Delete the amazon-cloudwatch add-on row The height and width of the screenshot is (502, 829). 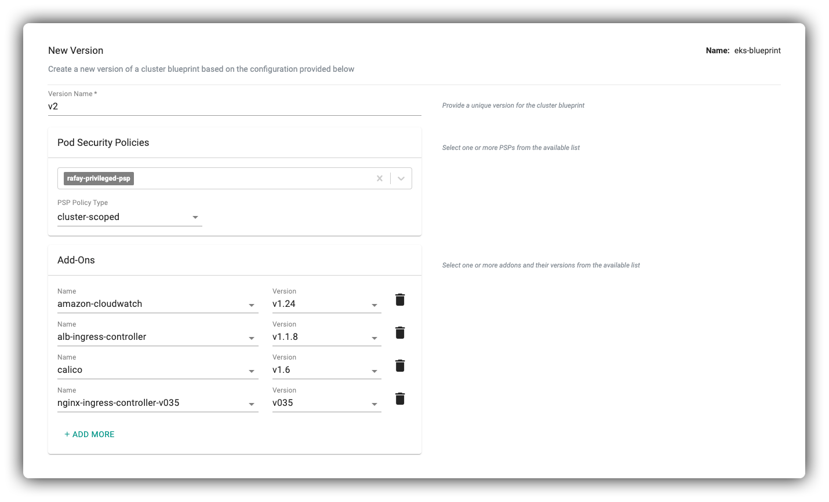coord(400,299)
